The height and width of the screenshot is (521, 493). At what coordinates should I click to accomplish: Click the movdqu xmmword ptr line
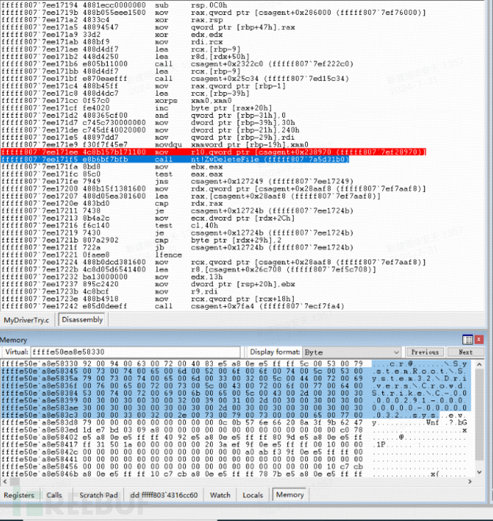[154, 145]
